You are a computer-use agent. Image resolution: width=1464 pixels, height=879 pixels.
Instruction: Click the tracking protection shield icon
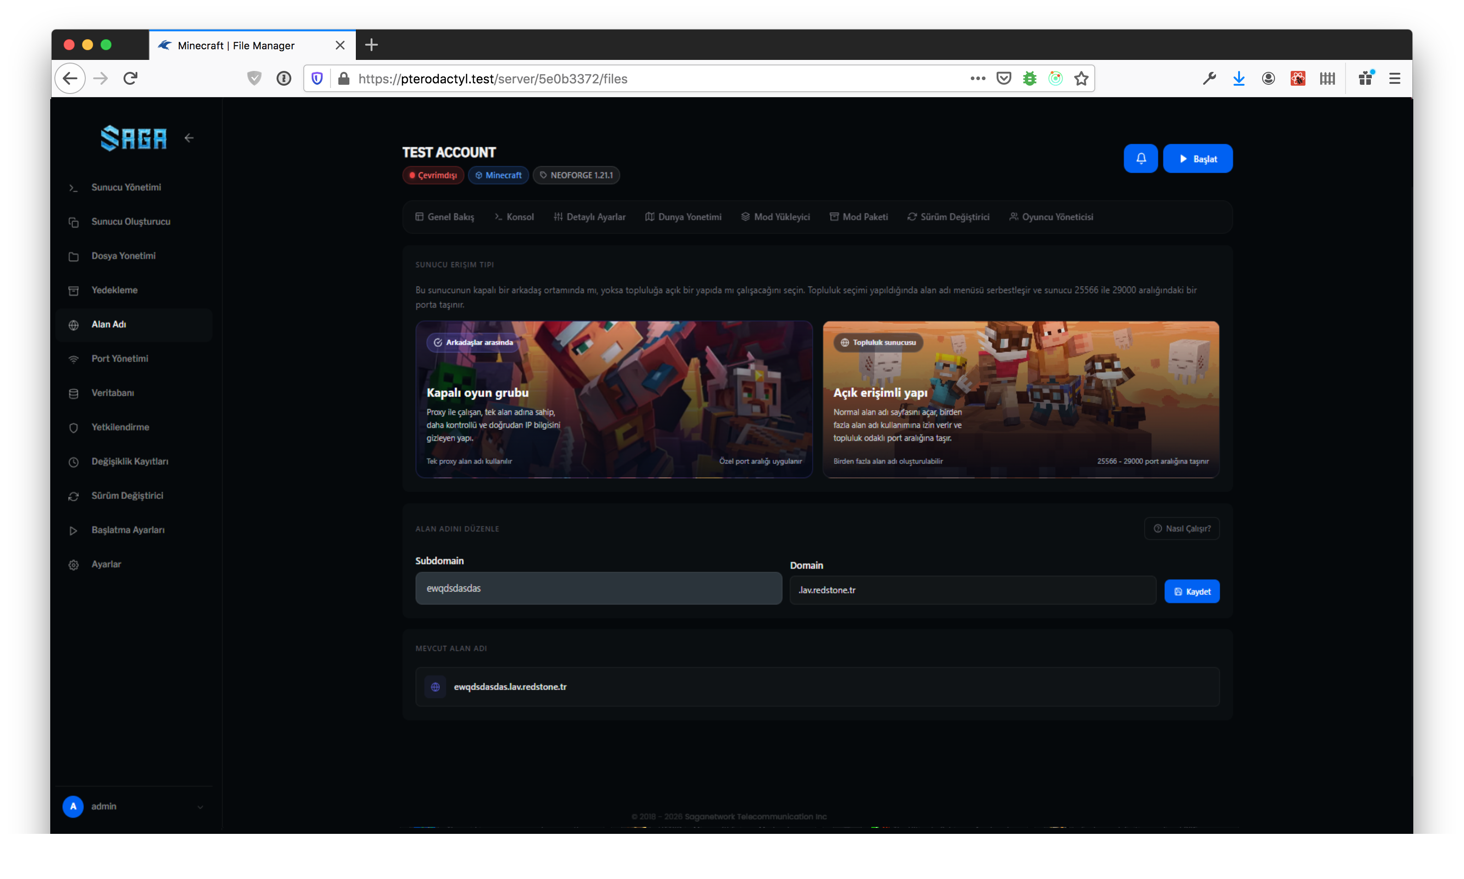coord(254,78)
